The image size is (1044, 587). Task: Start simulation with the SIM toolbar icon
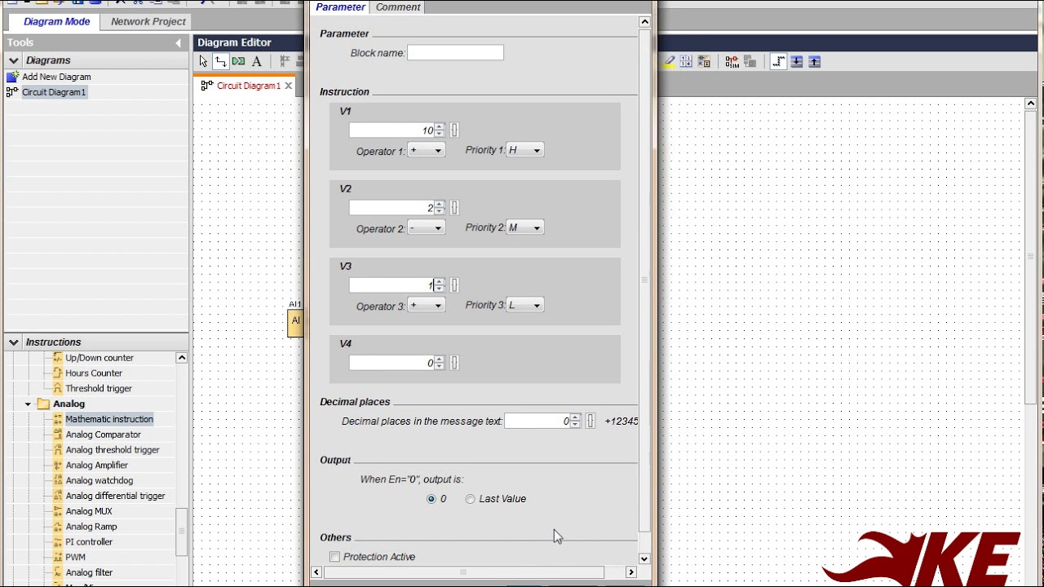click(732, 61)
